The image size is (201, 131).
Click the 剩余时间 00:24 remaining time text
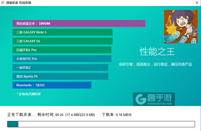click(x=50, y=115)
